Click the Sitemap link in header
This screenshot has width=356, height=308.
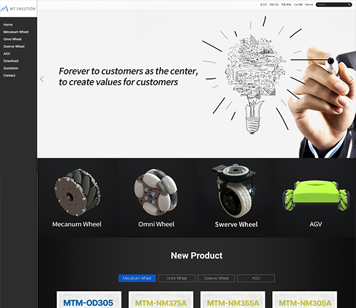(308, 4)
